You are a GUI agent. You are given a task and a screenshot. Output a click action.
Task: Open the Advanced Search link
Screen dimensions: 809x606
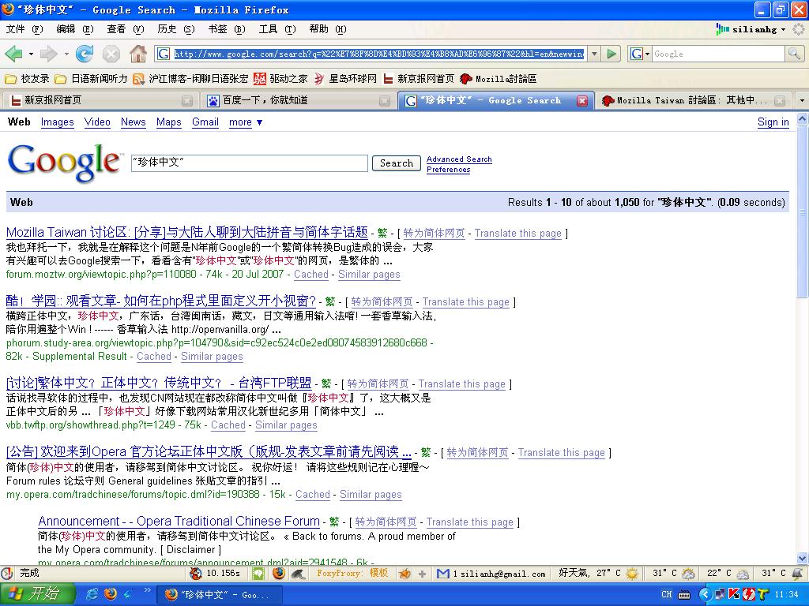[459, 159]
